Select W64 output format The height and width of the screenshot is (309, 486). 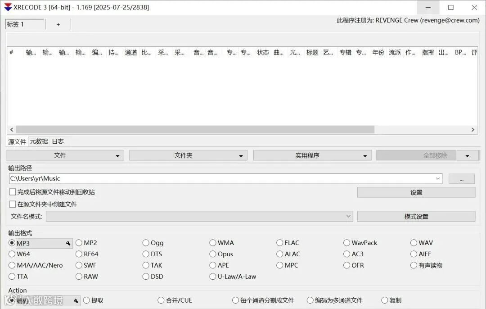click(12, 254)
